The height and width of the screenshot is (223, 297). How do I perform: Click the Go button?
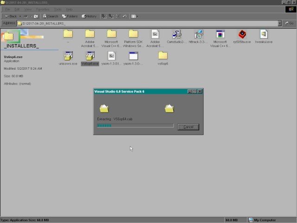point(289,23)
